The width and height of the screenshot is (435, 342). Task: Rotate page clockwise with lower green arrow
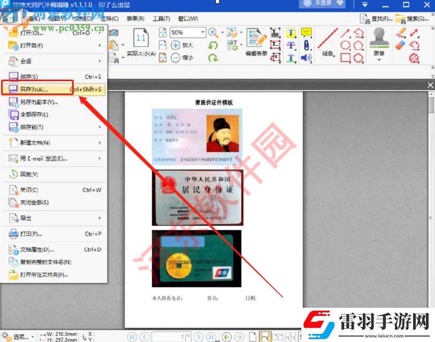(213, 58)
